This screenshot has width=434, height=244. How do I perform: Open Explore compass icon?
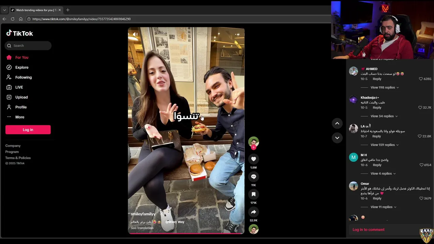[x=9, y=67]
